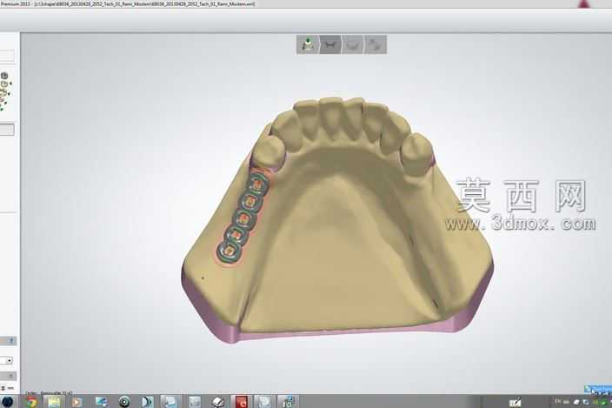Select the bottom-most implant on the model
The width and height of the screenshot is (612, 408).
click(x=229, y=251)
